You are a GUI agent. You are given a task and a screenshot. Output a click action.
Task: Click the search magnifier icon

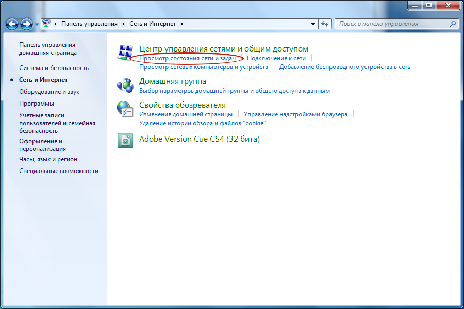pyautogui.click(x=453, y=24)
